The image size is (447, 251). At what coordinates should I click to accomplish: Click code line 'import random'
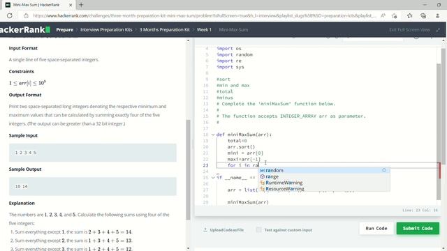pyautogui.click(x=235, y=54)
